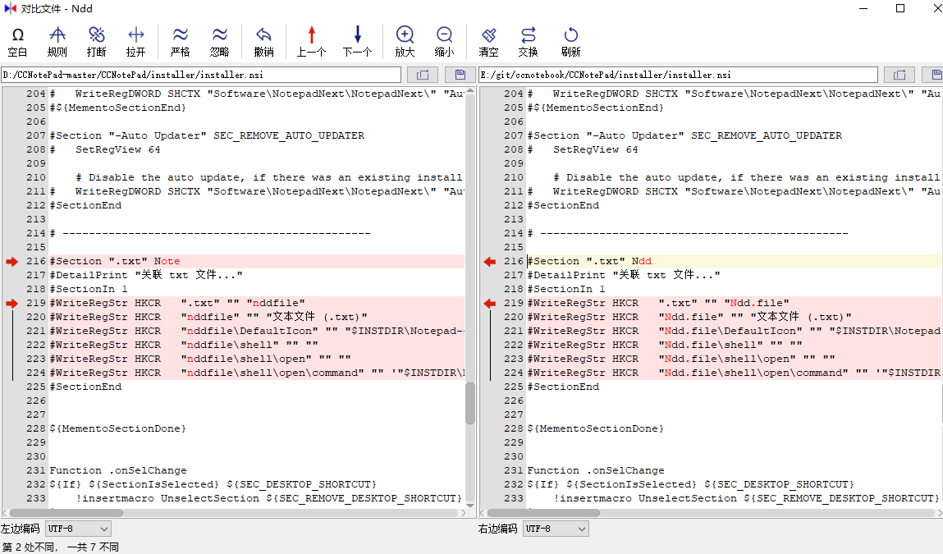
Task: Choose the 忽略 (ignore) toolbar icon
Action: [x=219, y=42]
